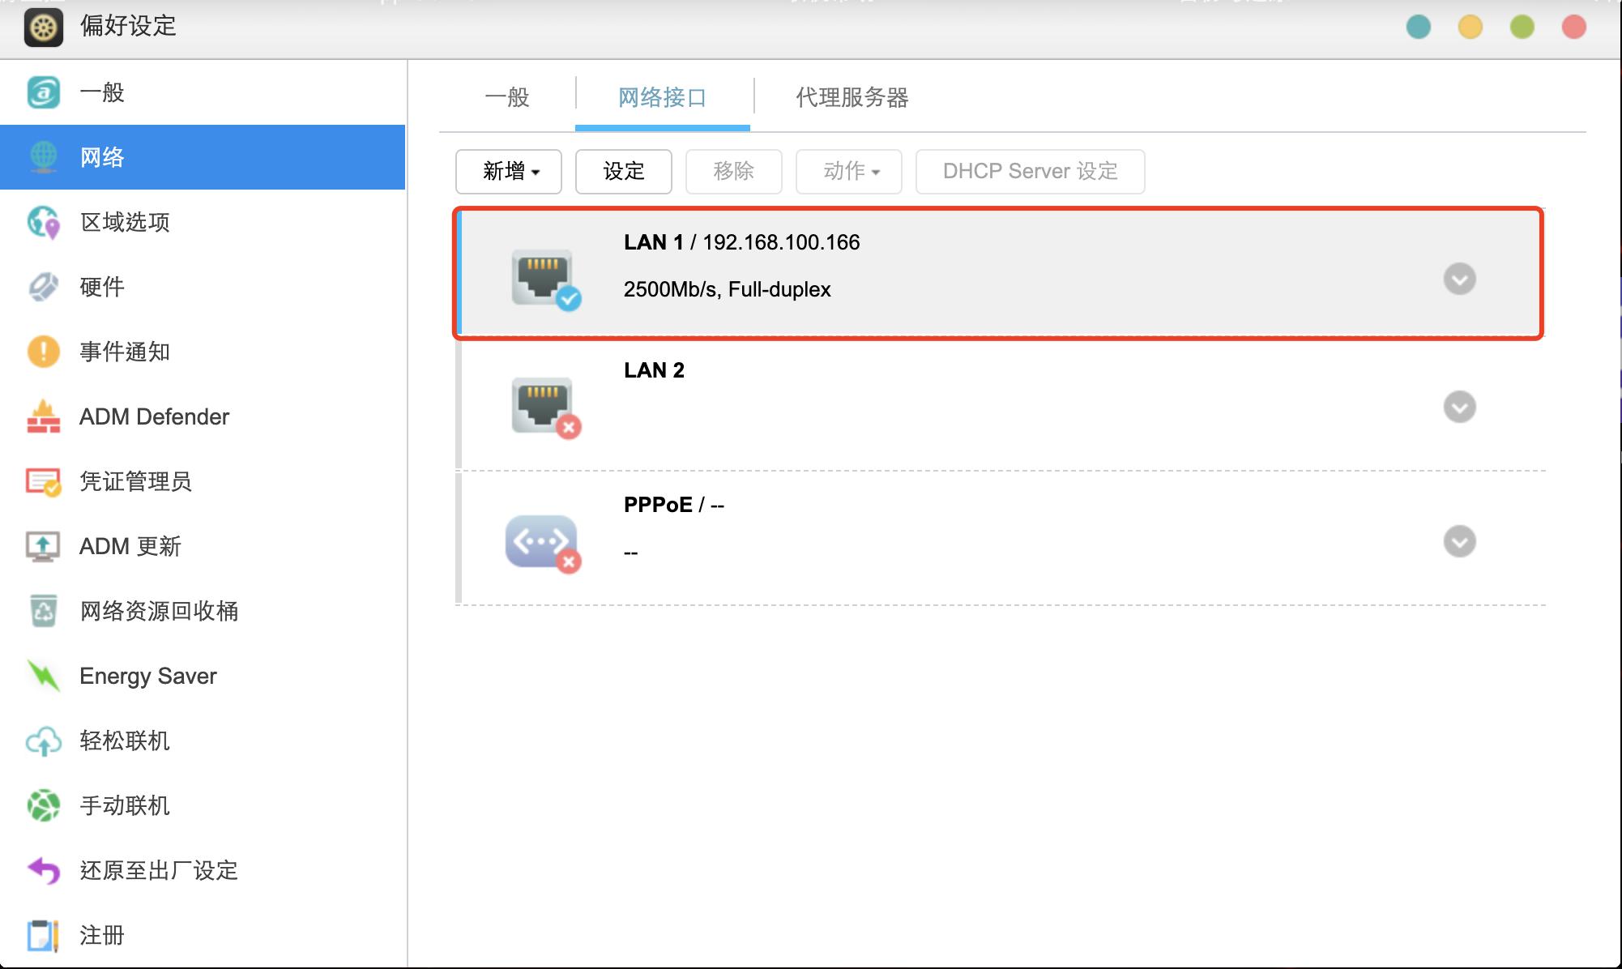The height and width of the screenshot is (969, 1622).
Task: Click the 区域选项 globe icon
Action: [43, 222]
